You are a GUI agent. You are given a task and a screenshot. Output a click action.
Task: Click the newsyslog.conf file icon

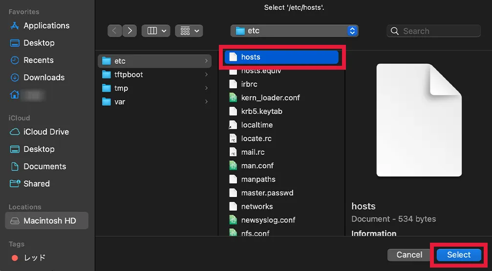tap(233, 220)
